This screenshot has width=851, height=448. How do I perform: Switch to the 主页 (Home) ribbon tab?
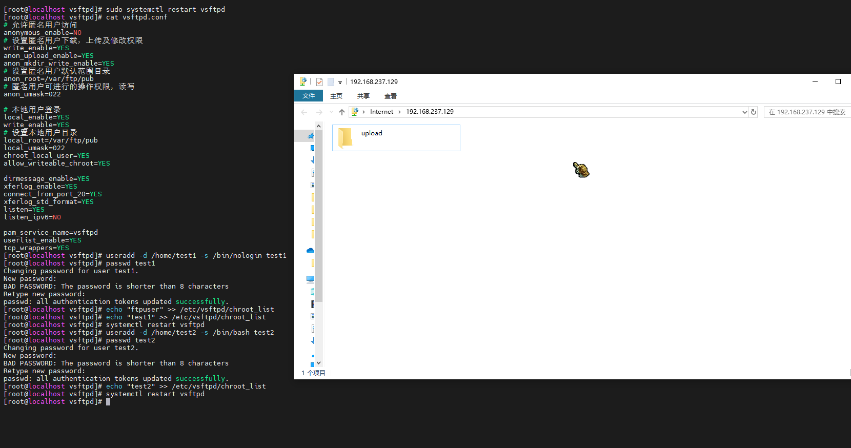tap(336, 96)
